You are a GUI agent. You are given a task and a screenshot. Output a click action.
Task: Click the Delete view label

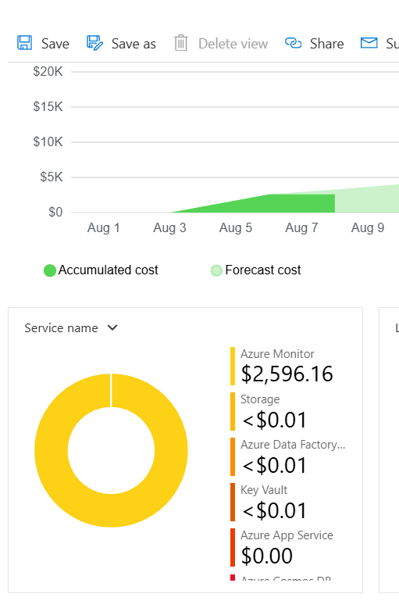click(233, 44)
